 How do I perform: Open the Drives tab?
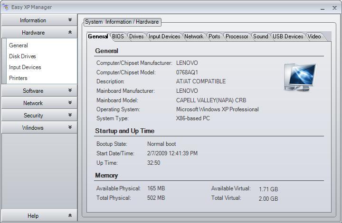pyautogui.click(x=136, y=36)
